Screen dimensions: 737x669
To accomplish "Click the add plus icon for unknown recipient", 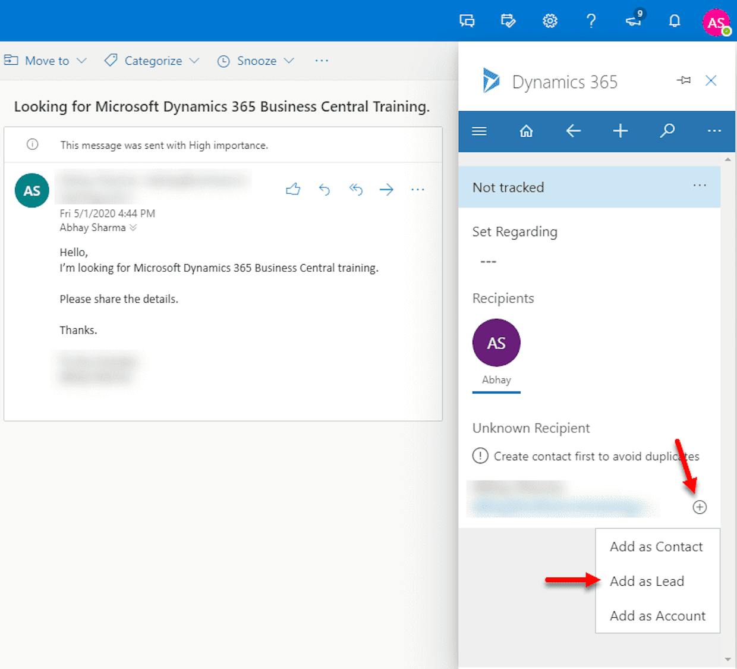I will tap(700, 507).
